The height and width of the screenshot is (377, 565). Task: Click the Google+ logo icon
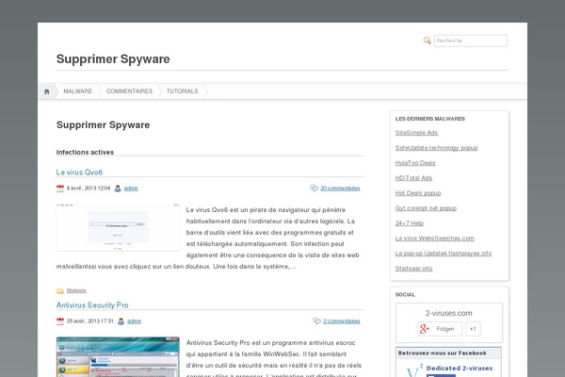tap(424, 329)
